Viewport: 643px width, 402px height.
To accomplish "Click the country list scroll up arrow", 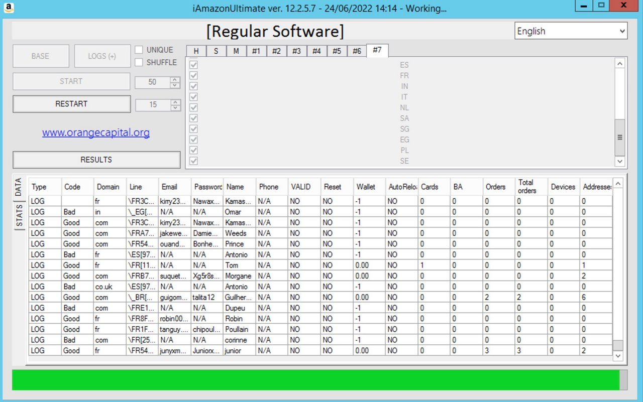I will click(620, 64).
